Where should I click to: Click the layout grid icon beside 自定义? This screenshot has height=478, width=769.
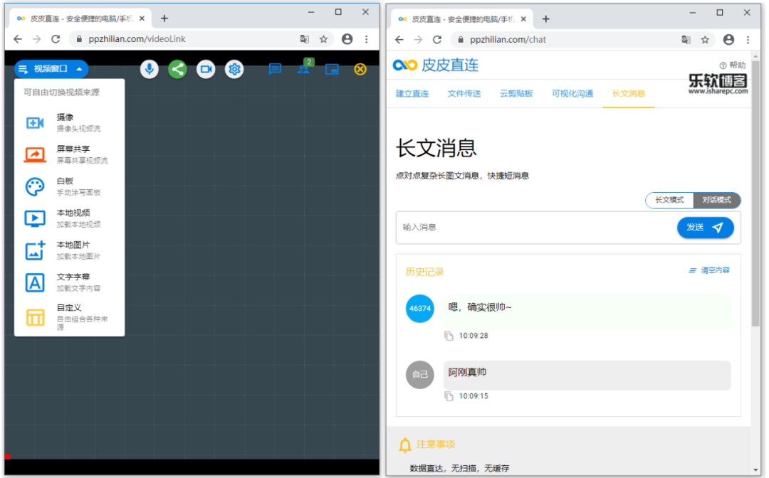tap(35, 317)
